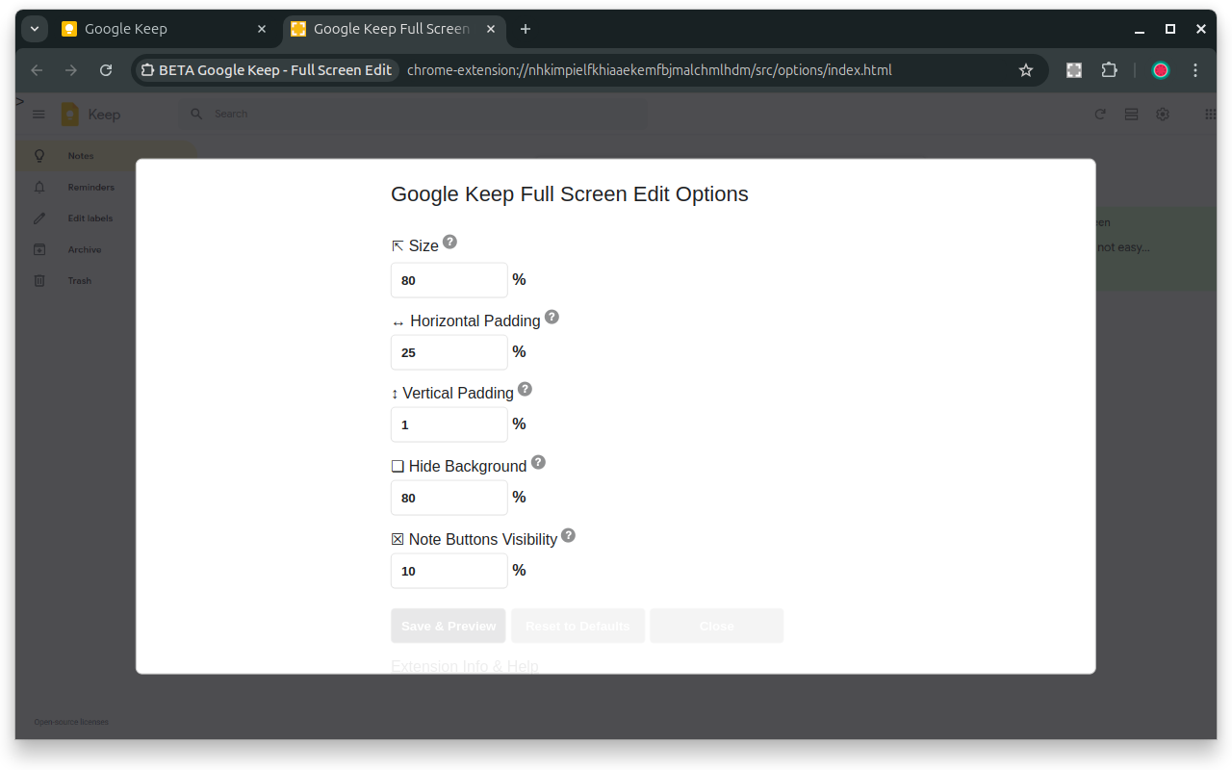Expand the Keep hamburger menu
1232x770 pixels.
click(x=38, y=114)
